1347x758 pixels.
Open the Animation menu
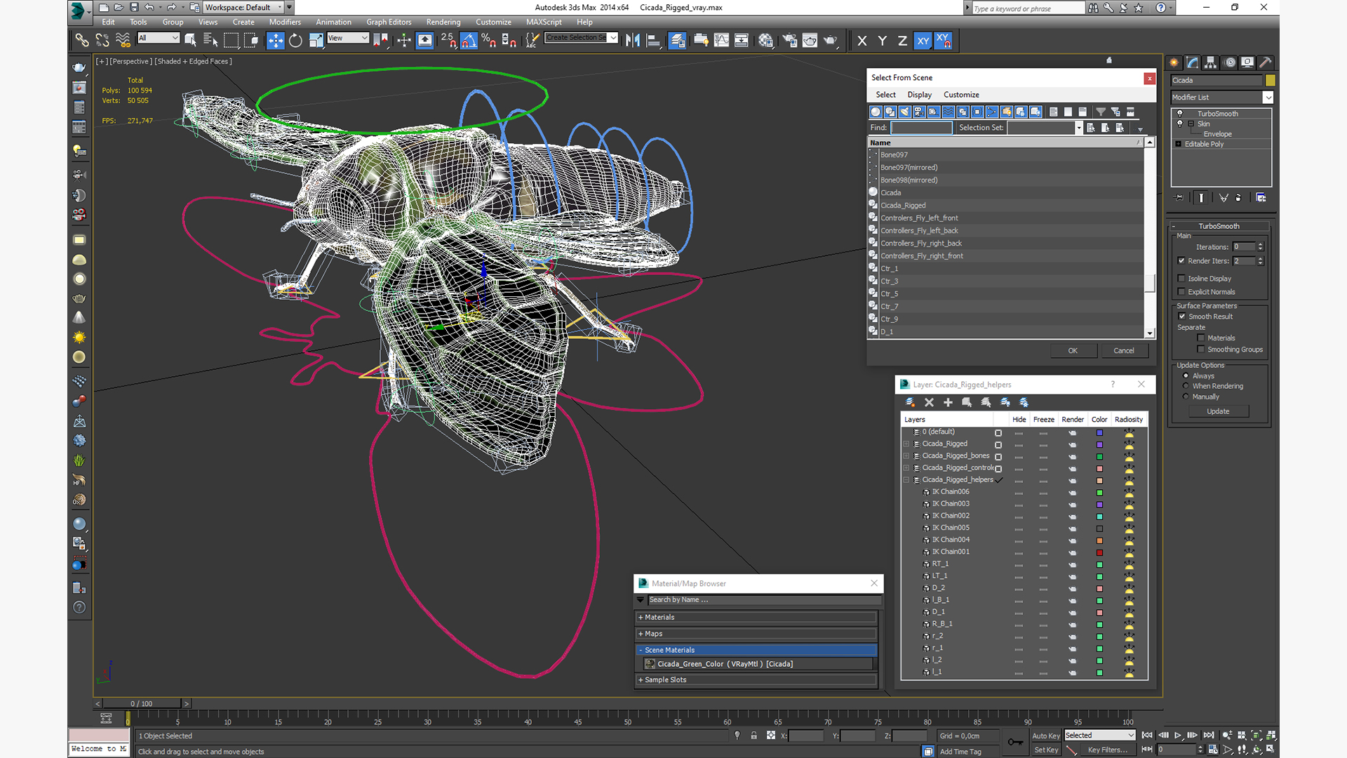[x=333, y=22]
